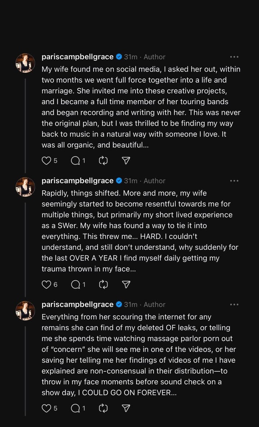Open pariscampbellgrace username on second post
The image size is (259, 427).
point(77,181)
